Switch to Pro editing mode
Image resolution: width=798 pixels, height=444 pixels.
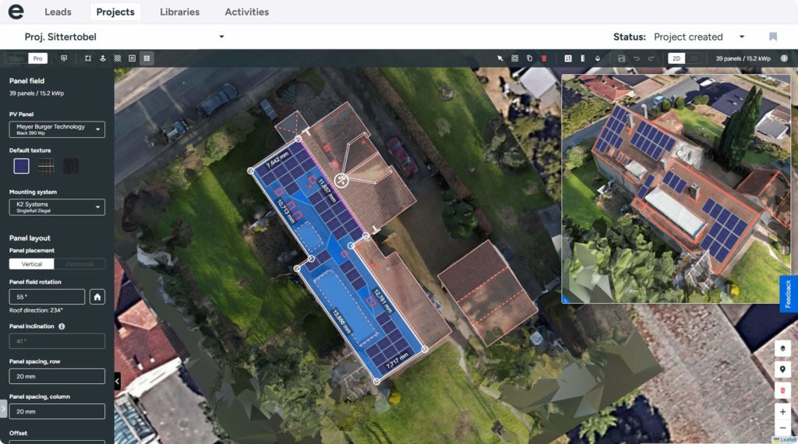click(x=37, y=58)
